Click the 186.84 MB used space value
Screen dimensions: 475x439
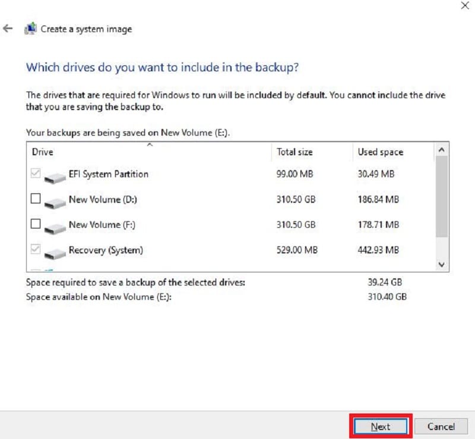(378, 199)
